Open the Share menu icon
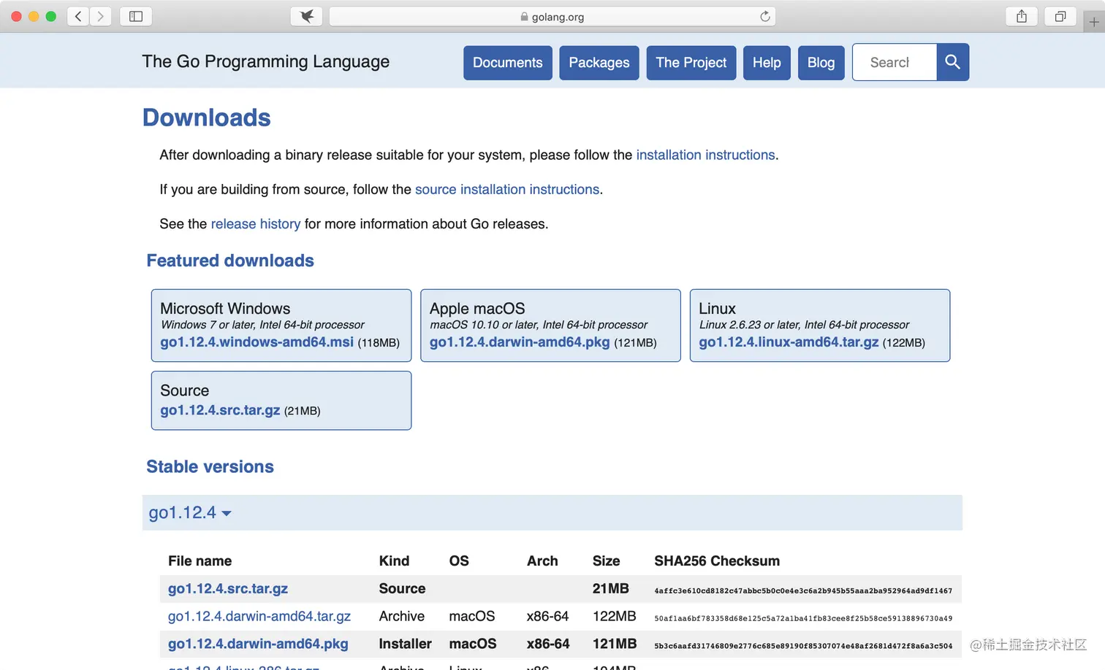 [1022, 16]
